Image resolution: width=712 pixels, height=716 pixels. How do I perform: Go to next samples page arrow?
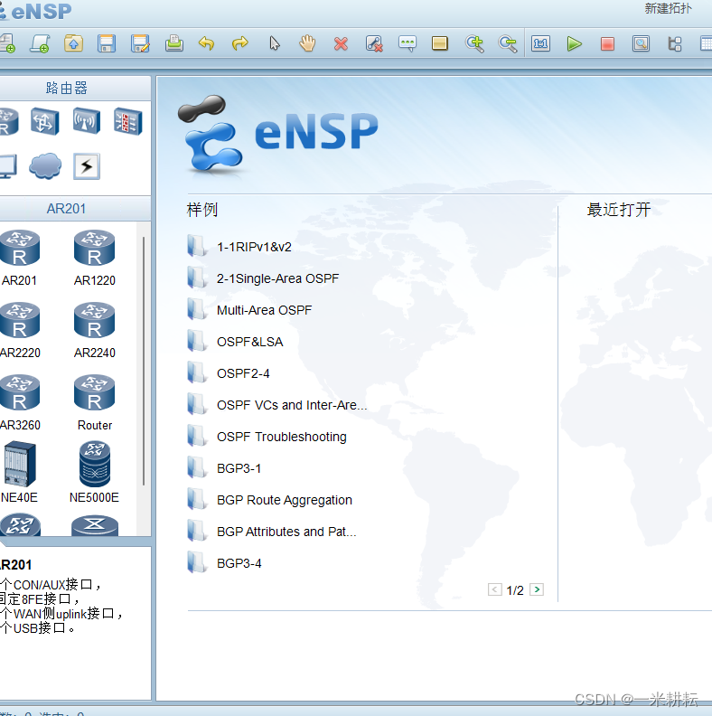coord(537,589)
